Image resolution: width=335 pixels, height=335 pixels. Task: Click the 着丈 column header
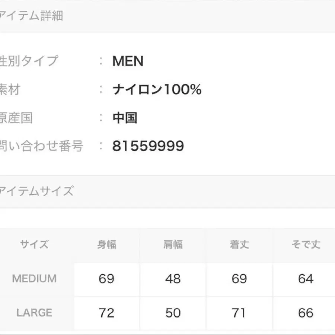(x=239, y=245)
